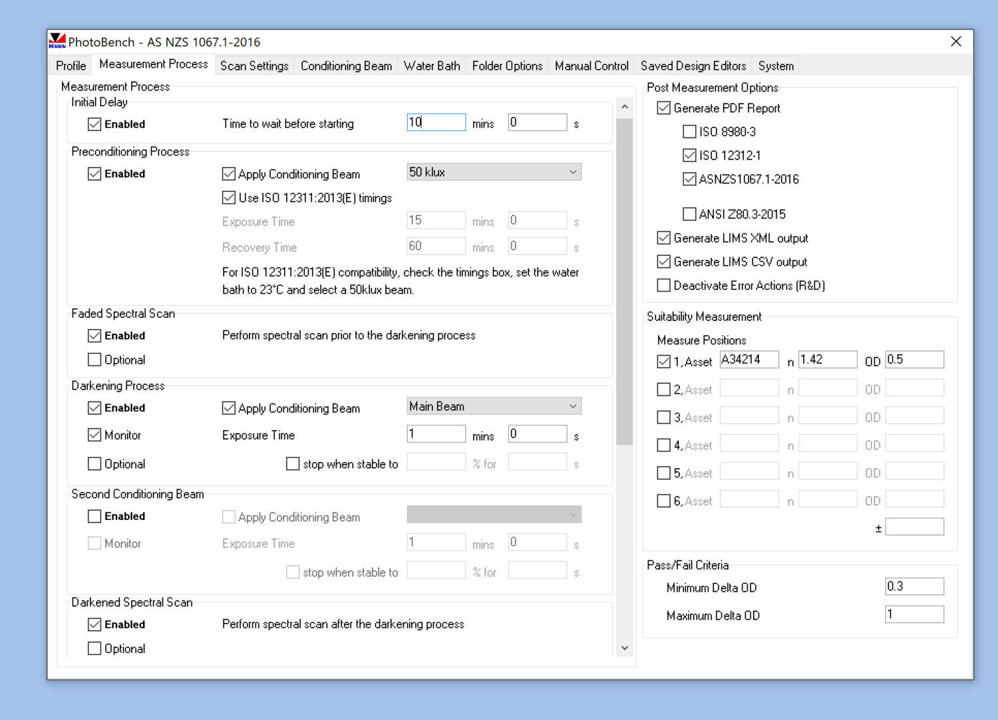
Task: Disable the Initial Delay Enabled checkbox
Action: point(94,124)
